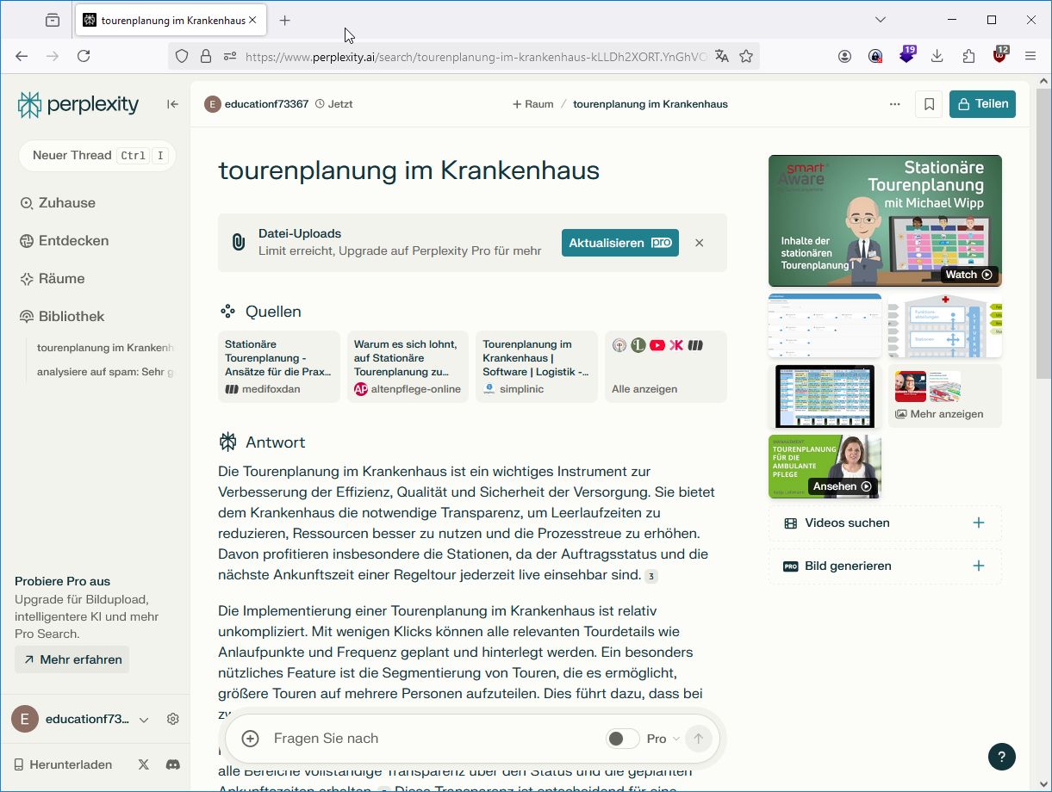The width and height of the screenshot is (1052, 792).
Task: Open Bibliothek in the sidebar
Action: point(61,317)
